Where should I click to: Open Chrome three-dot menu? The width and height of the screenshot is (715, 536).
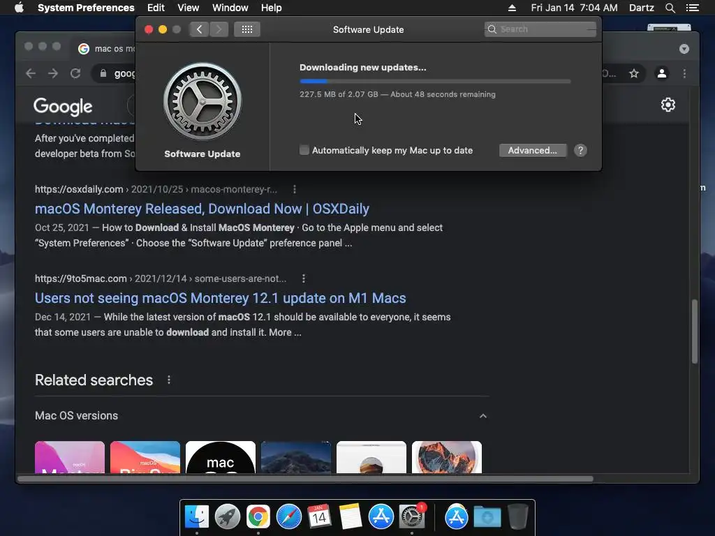(684, 73)
